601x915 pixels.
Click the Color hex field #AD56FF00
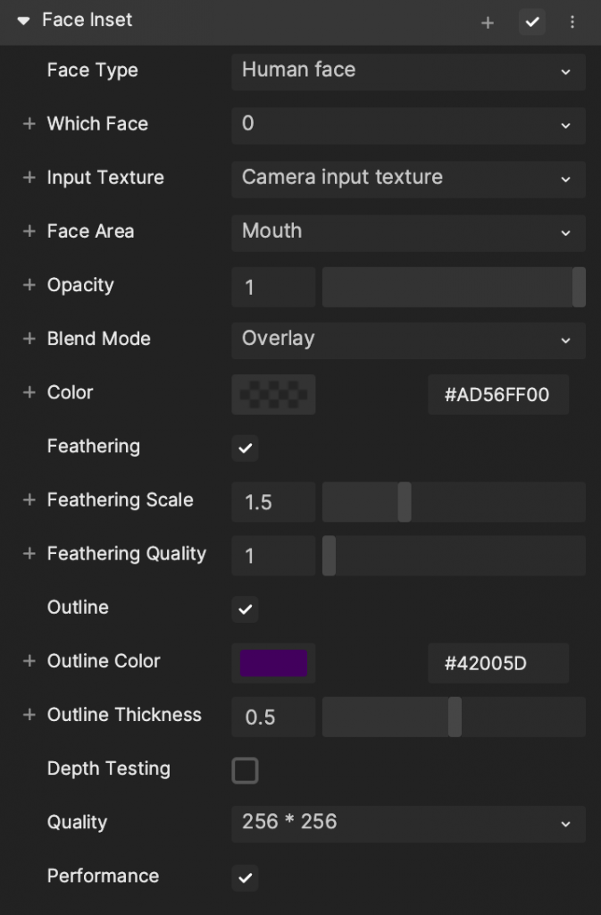pyautogui.click(x=497, y=394)
